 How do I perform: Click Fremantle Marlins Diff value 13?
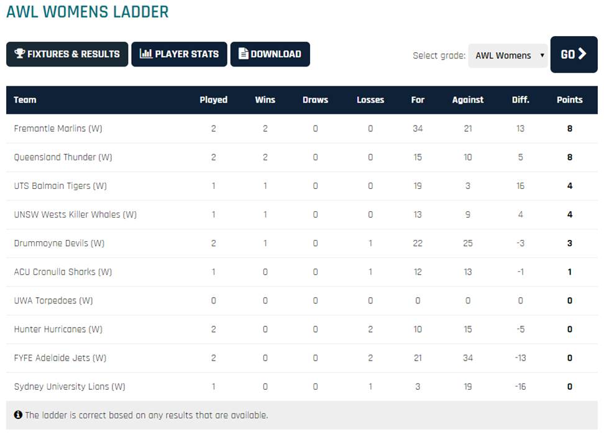pyautogui.click(x=520, y=129)
